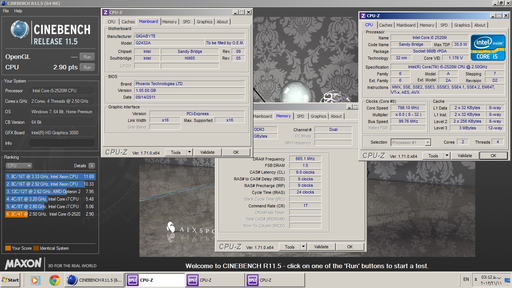512x288 pixels.
Task: Click Validate in Mainboard CPU-Z window
Action: click(x=207, y=152)
